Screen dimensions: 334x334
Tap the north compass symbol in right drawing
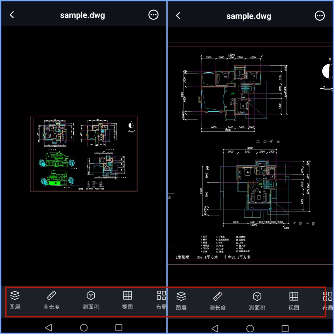pyautogui.click(x=328, y=71)
